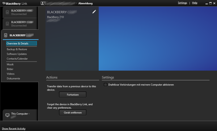This screenshot has height=131, width=217.
Task: Click the icon of the first disconnected BlackBerry device
Action: [x=7, y=12]
